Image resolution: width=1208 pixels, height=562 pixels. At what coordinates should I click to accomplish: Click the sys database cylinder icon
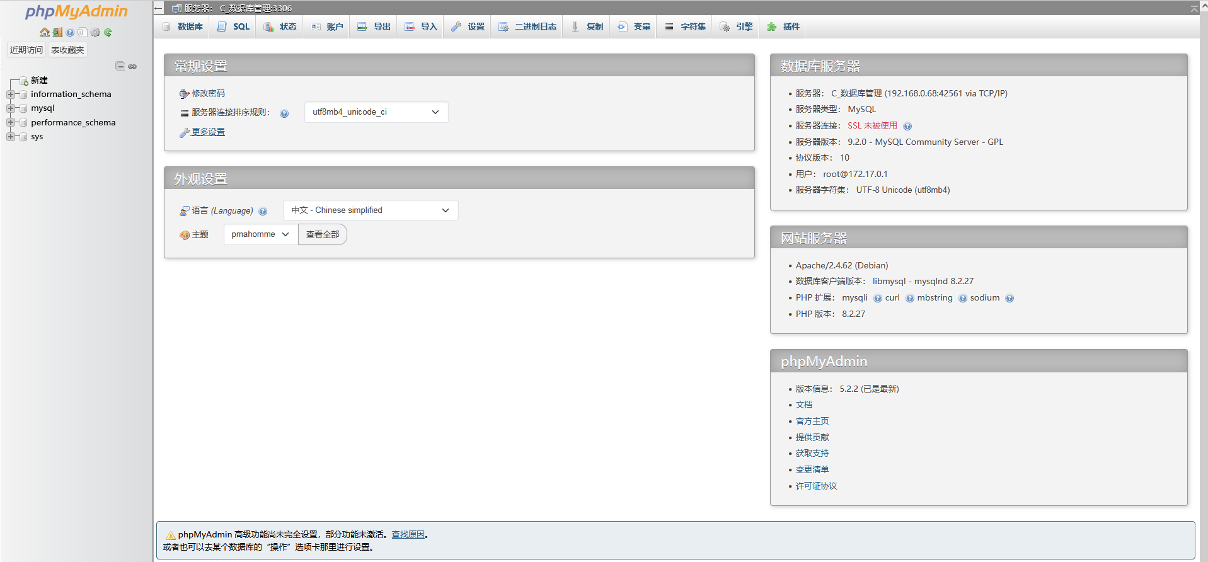tap(23, 137)
